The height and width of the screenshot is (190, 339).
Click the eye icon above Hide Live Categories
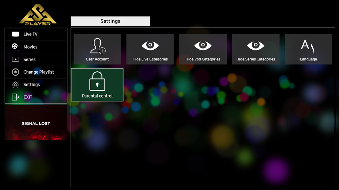coord(150,45)
